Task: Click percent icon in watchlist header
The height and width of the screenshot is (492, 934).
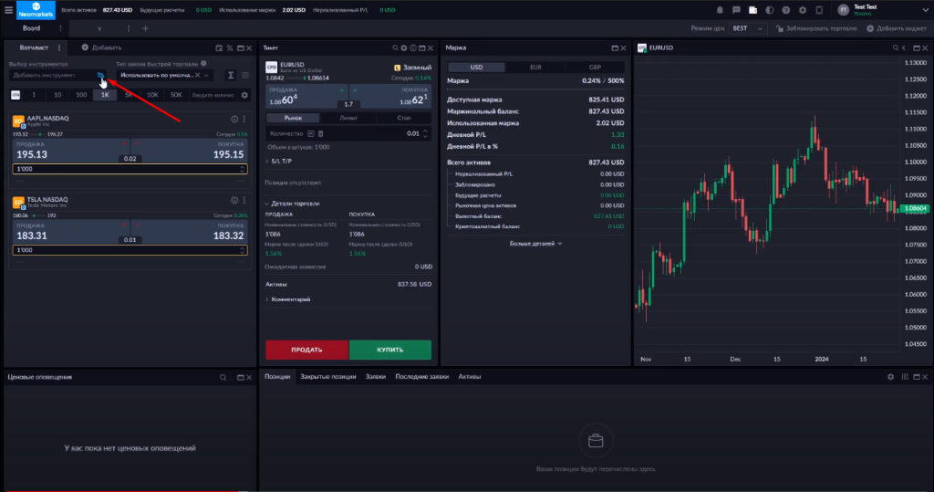Action: click(229, 47)
